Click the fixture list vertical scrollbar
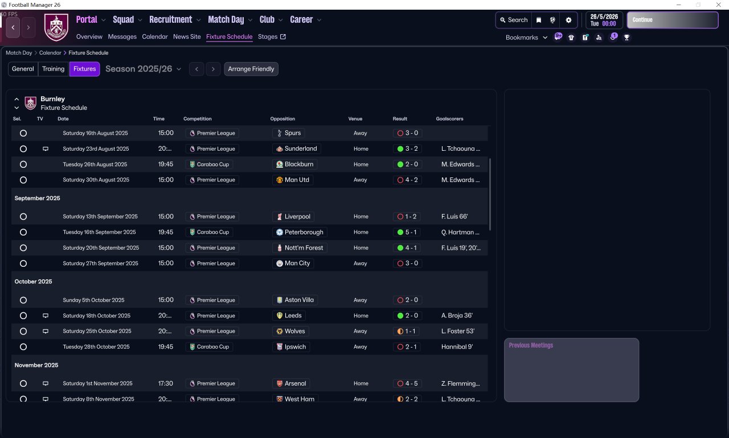 (490, 193)
